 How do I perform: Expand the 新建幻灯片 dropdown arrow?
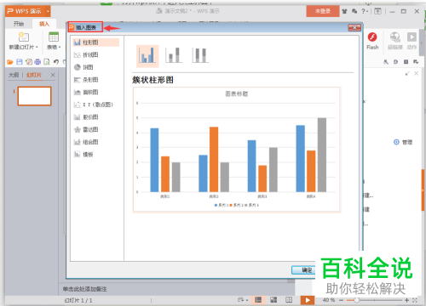tap(37, 48)
